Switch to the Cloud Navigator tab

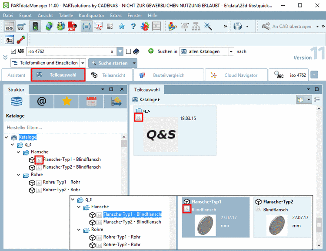[x=236, y=75]
